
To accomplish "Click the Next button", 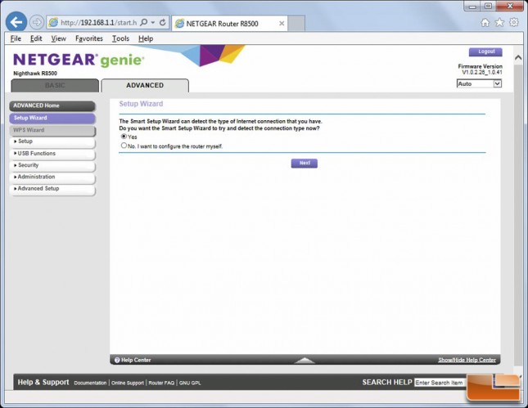I will pos(304,164).
